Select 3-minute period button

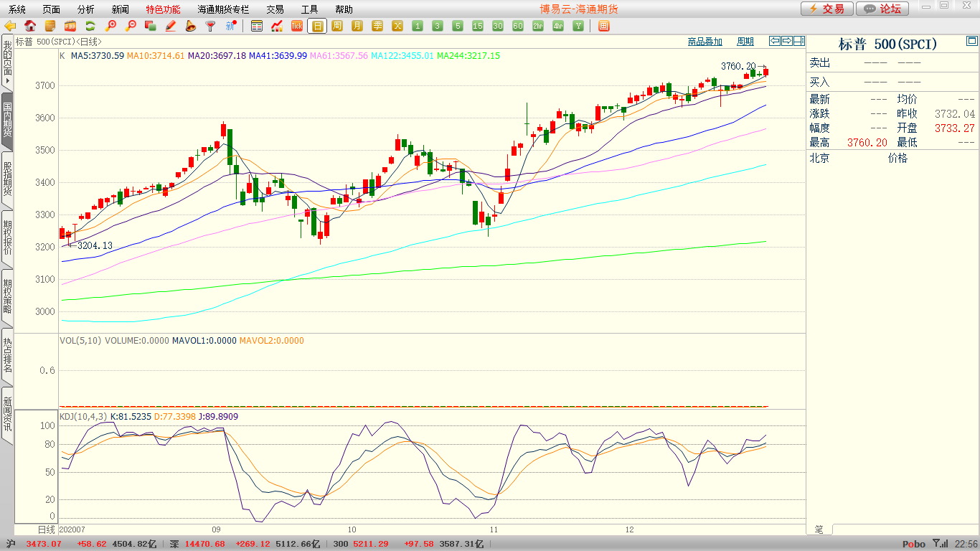(438, 26)
